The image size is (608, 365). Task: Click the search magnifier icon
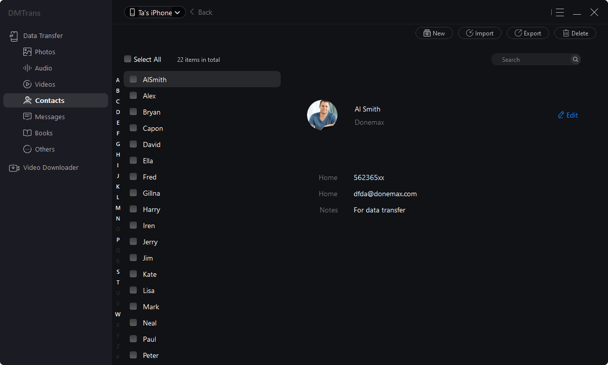(575, 59)
